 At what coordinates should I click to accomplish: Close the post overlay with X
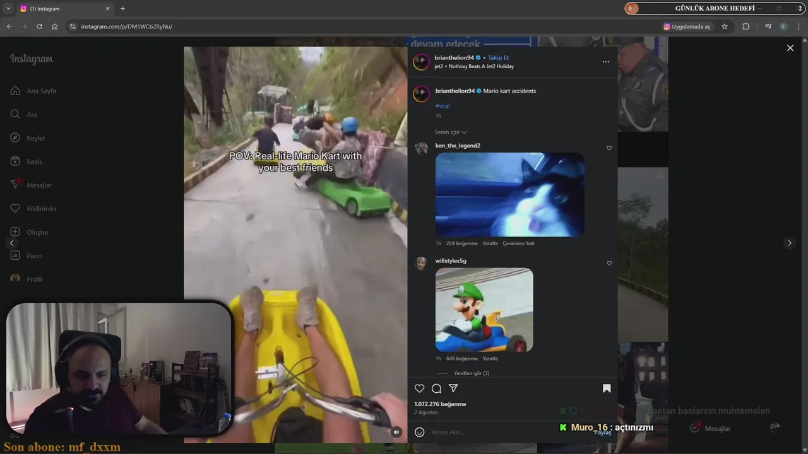(790, 48)
